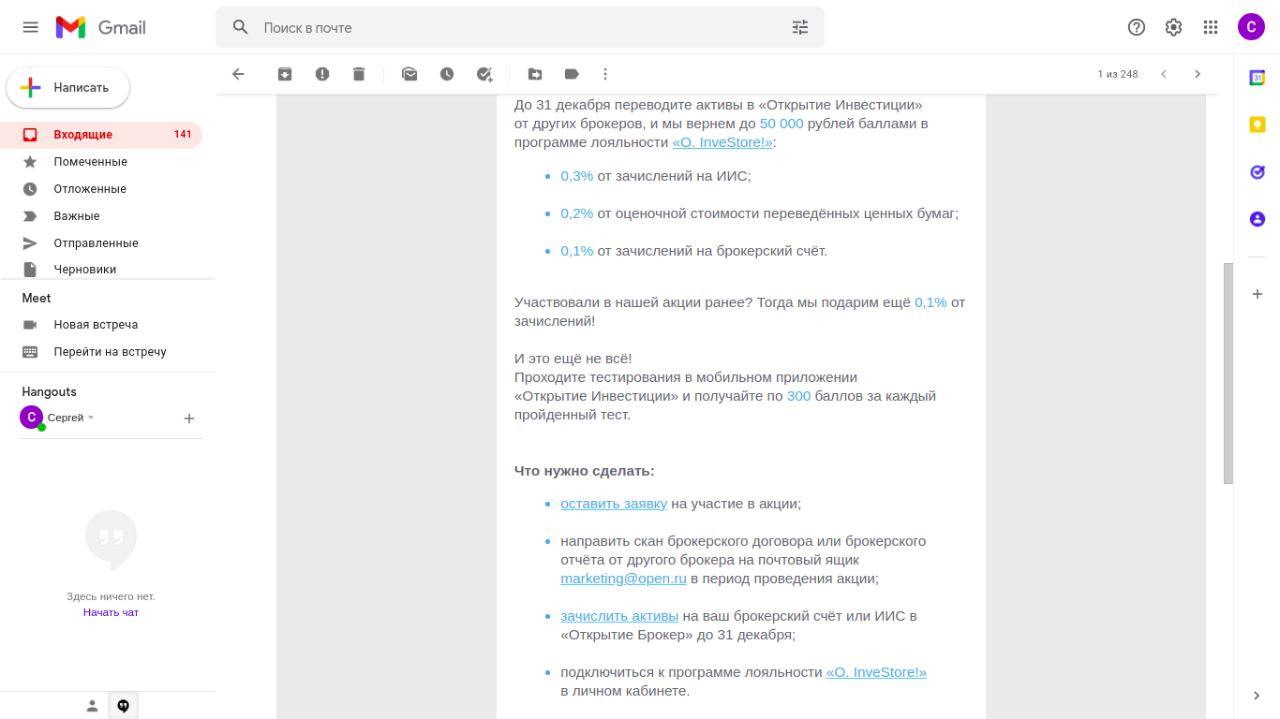Click the Что нужно сделать heading

pyautogui.click(x=585, y=471)
